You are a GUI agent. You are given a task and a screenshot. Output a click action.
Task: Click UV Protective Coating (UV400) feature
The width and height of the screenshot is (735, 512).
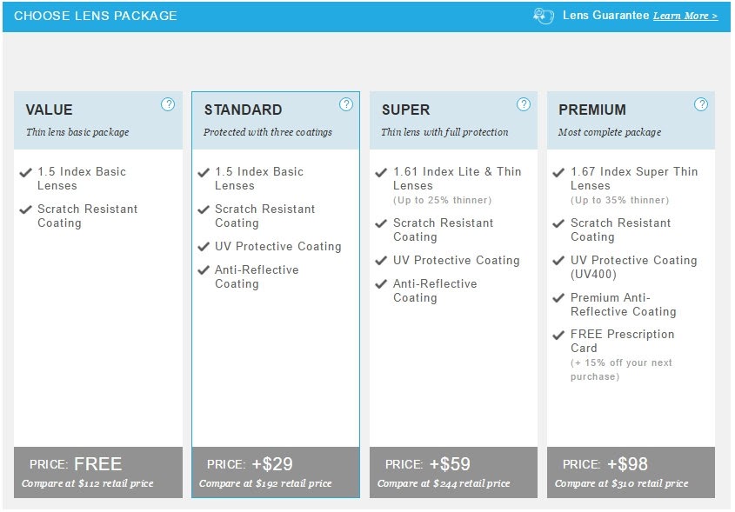[633, 267]
